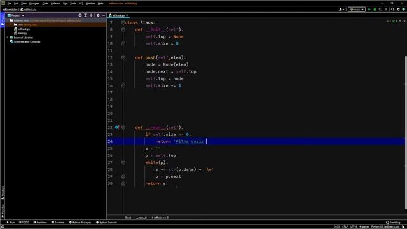Collapse all in Project panel
Image resolution: width=407 pixels, height=229 pixels.
click(x=91, y=15)
